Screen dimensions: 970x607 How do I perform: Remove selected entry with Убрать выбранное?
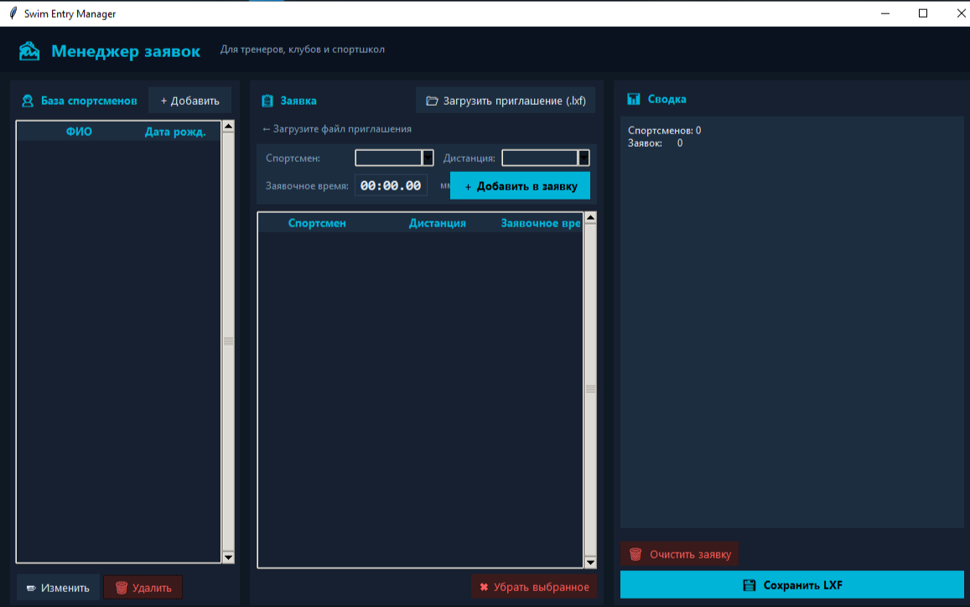click(x=535, y=587)
